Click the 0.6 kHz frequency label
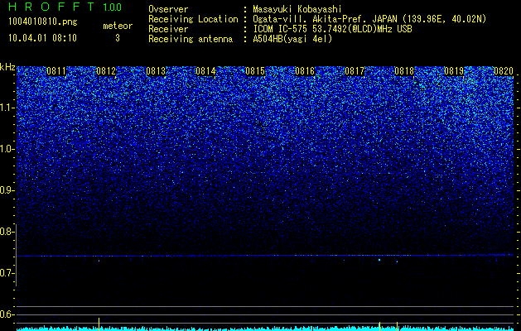 (x=7, y=314)
